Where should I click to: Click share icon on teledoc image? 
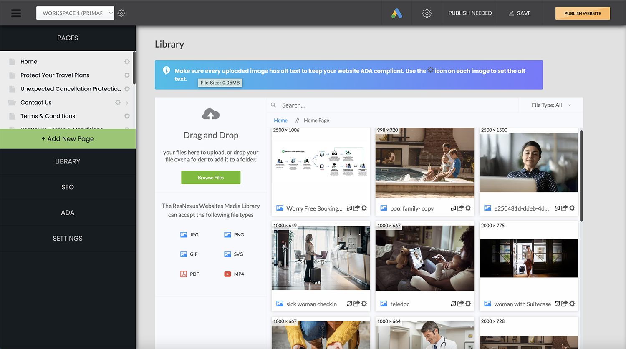coord(460,304)
